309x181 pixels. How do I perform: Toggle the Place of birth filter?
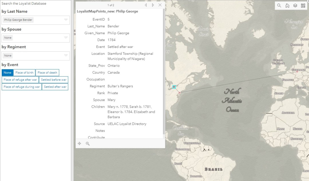[x=24, y=73]
